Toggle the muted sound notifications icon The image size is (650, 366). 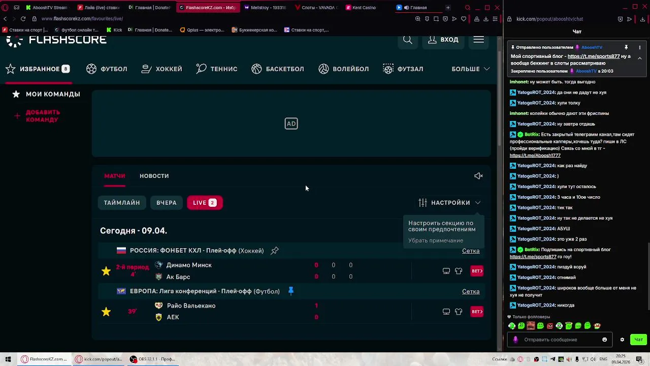point(478,176)
